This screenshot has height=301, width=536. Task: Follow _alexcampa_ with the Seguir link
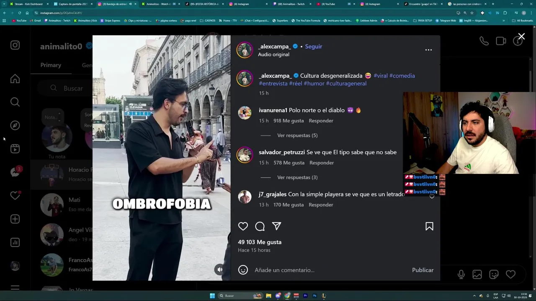(x=313, y=46)
